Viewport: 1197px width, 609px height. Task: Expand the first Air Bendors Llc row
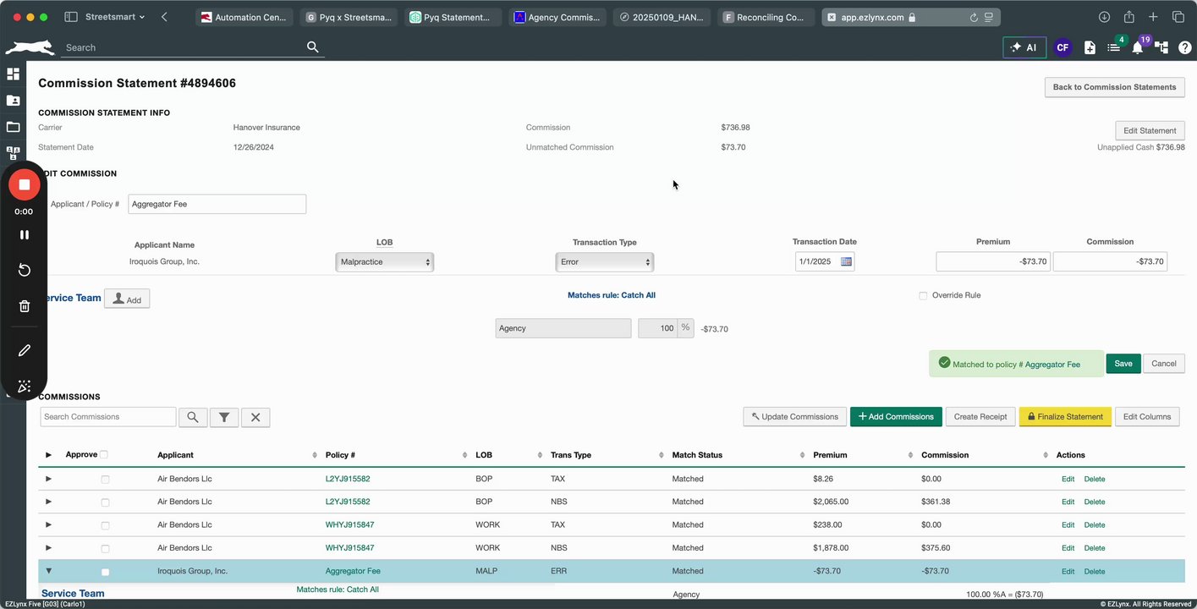[48, 479]
